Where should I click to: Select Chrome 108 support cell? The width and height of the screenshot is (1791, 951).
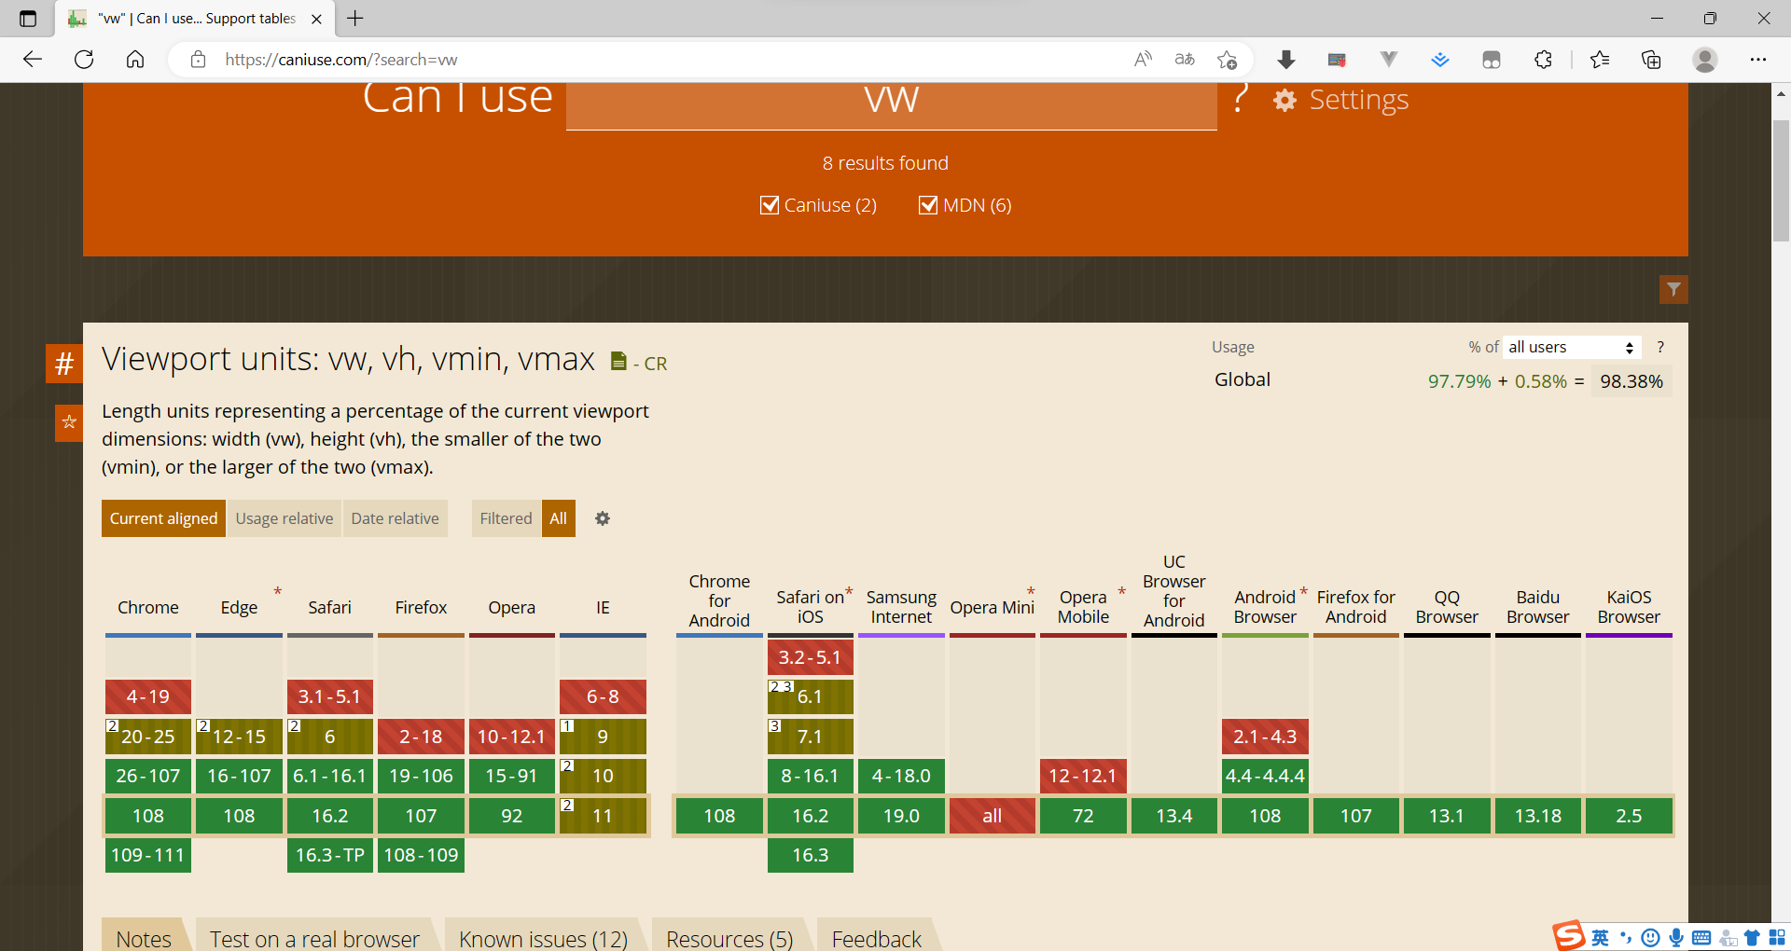[148, 816]
